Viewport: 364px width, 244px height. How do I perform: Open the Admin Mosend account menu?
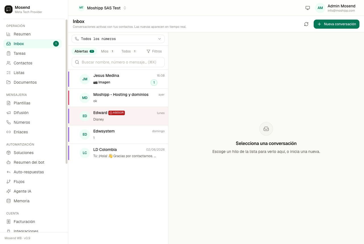pyautogui.click(x=336, y=8)
